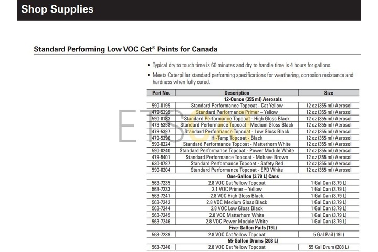Select part number 590-0224

[x=161, y=144]
